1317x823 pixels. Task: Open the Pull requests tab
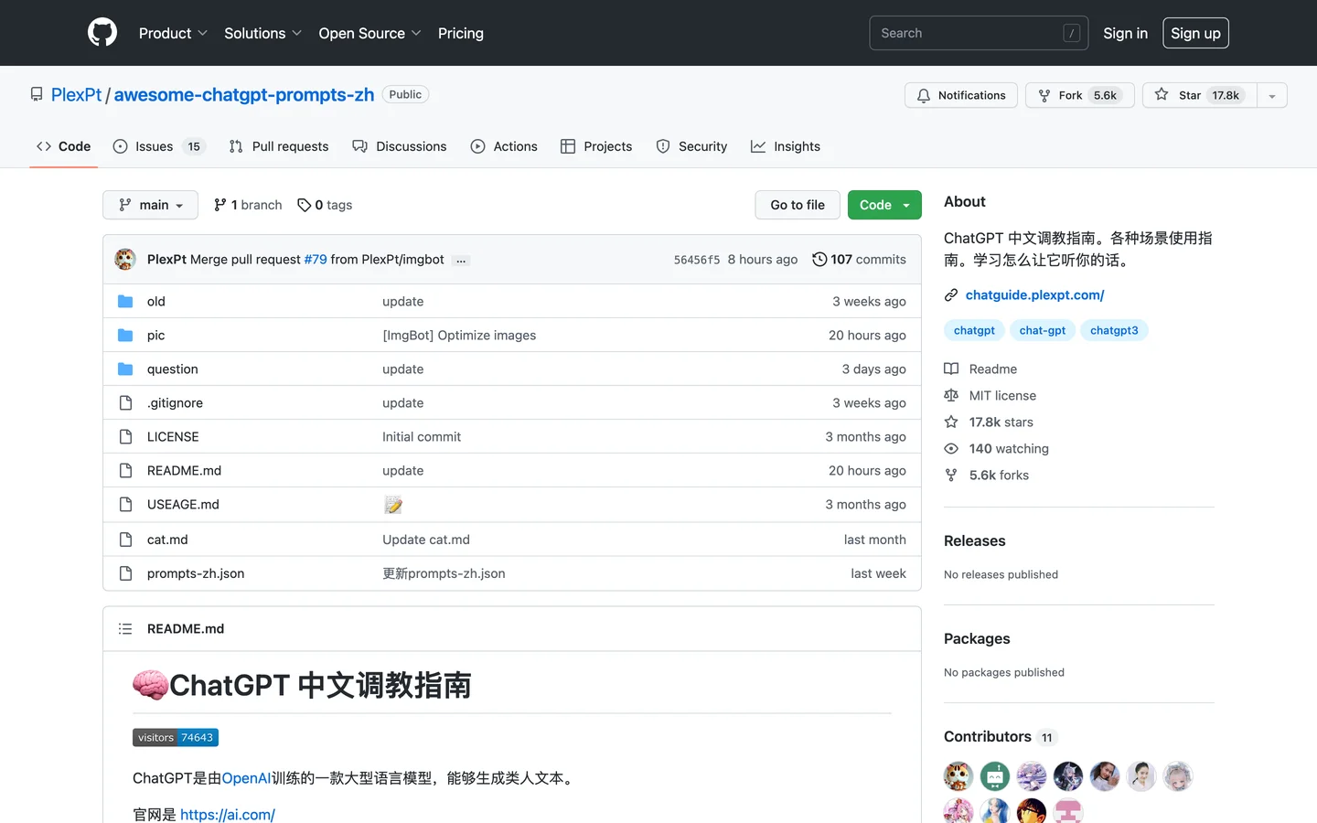click(x=279, y=146)
